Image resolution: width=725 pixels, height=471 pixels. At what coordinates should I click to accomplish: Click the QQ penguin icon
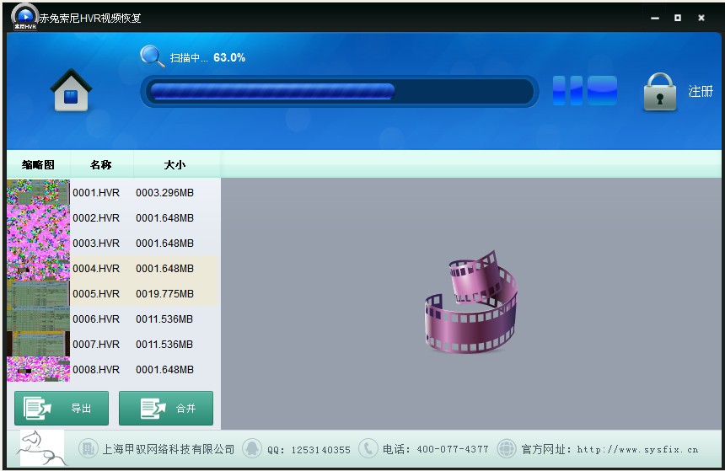252,448
